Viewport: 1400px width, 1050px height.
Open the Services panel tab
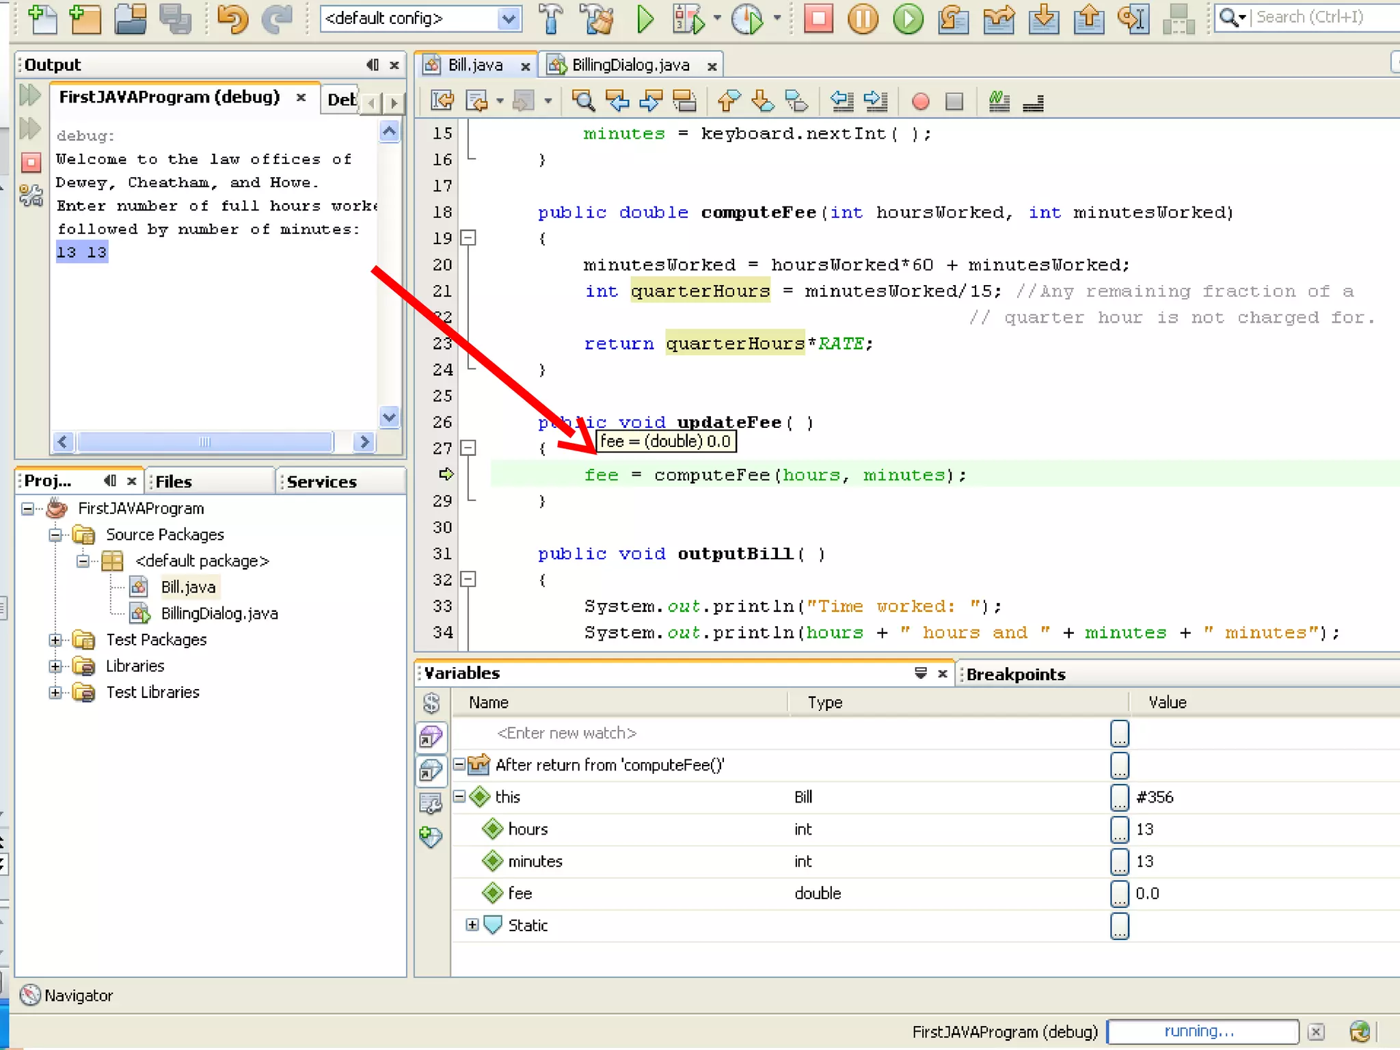(321, 482)
